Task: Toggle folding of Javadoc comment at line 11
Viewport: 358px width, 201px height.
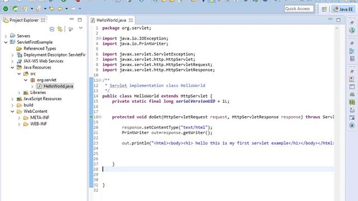Action: pyautogui.click(x=100, y=80)
